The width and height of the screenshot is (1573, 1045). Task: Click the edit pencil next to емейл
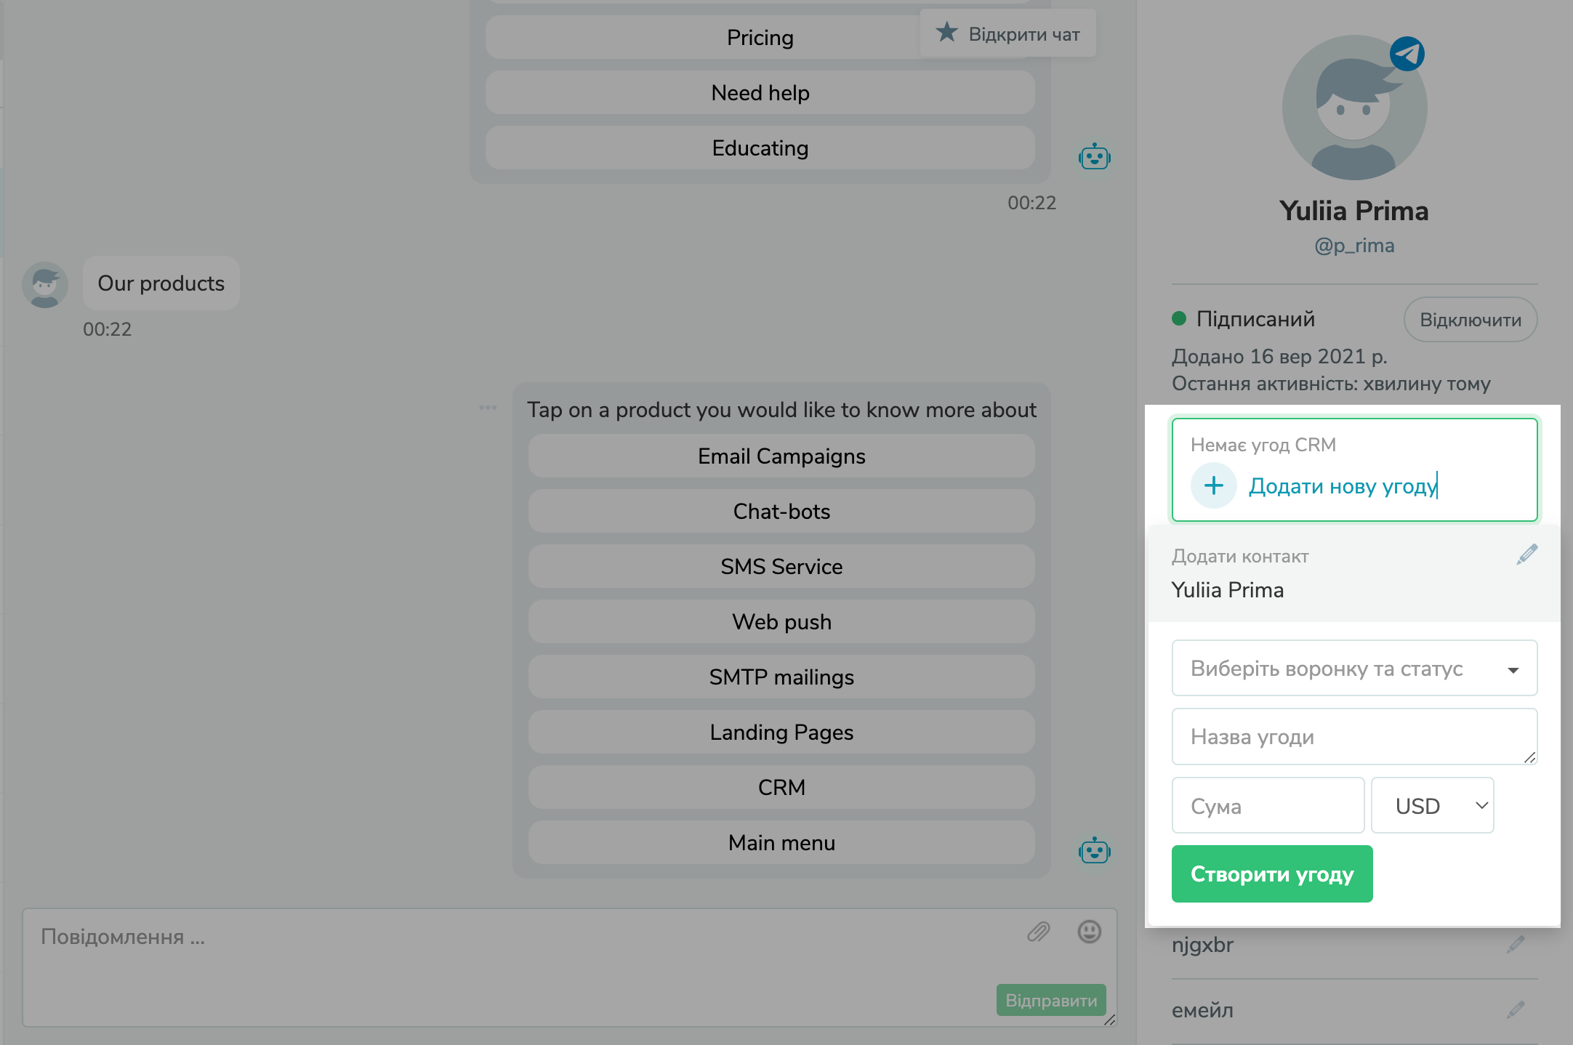coord(1516,1009)
